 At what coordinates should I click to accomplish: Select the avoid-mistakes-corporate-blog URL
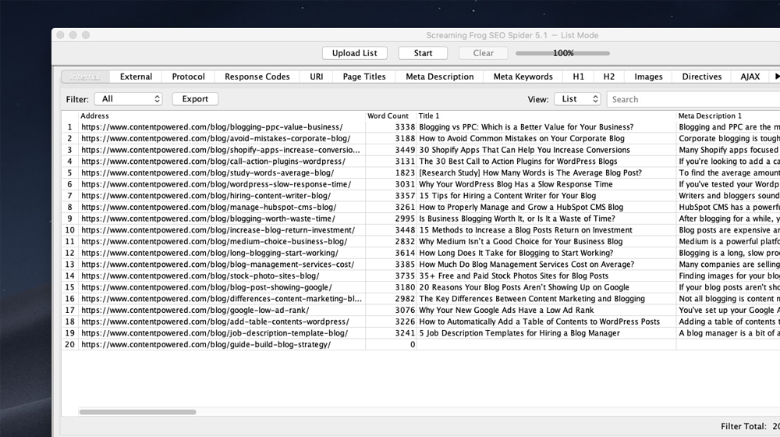[216, 138]
